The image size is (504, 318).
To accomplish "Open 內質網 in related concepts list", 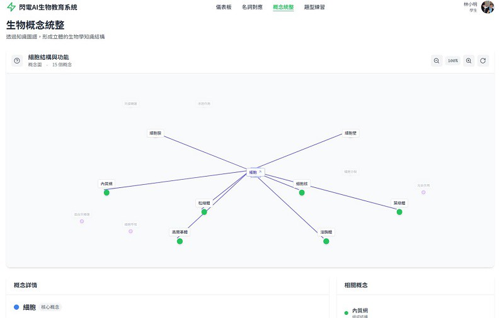I will coord(360,311).
